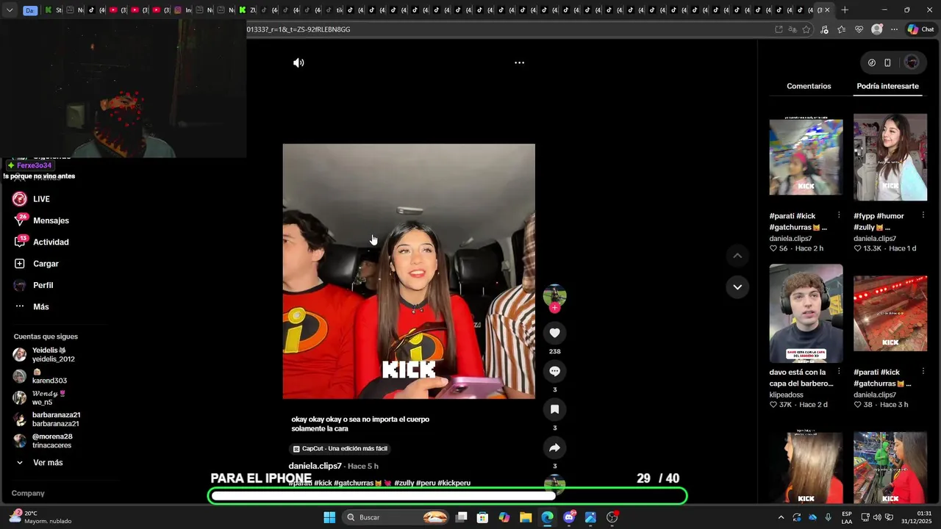The width and height of the screenshot is (941, 529).
Task: Open browser media control icon
Action: (x=824, y=29)
